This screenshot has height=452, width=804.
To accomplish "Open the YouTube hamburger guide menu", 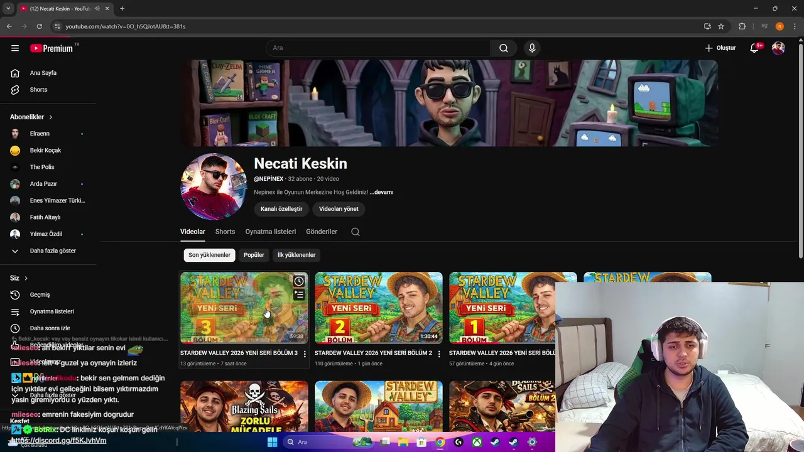I will (15, 48).
